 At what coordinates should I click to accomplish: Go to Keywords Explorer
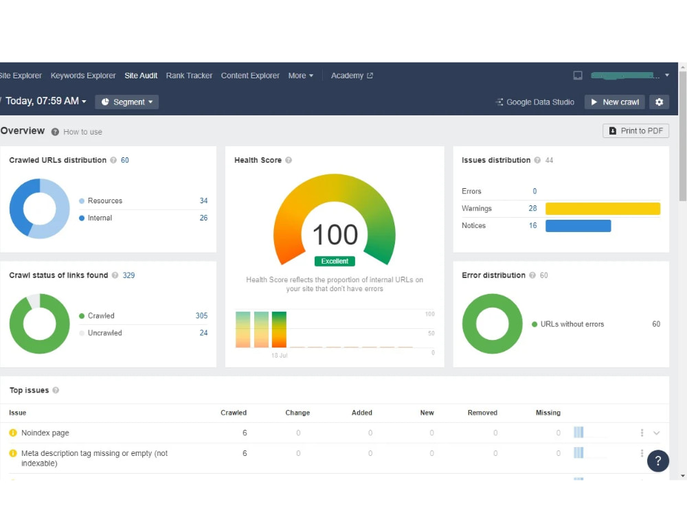pyautogui.click(x=83, y=76)
